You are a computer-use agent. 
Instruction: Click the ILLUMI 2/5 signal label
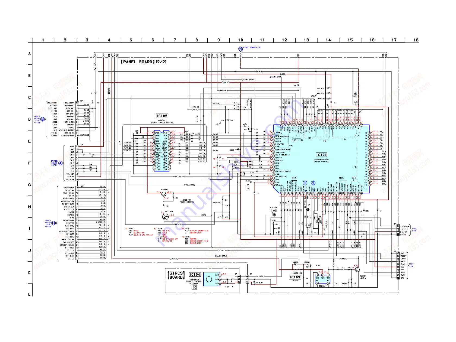pyautogui.click(x=248, y=80)
